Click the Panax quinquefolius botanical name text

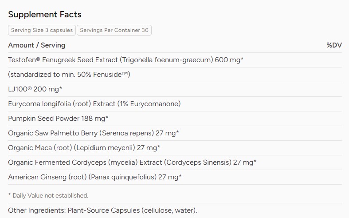click(x=123, y=177)
